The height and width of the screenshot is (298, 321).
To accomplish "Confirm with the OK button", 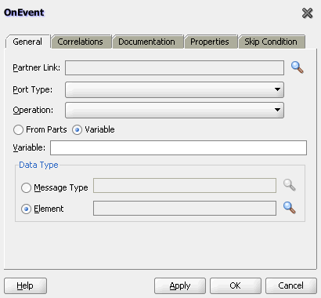I will click(x=236, y=285).
